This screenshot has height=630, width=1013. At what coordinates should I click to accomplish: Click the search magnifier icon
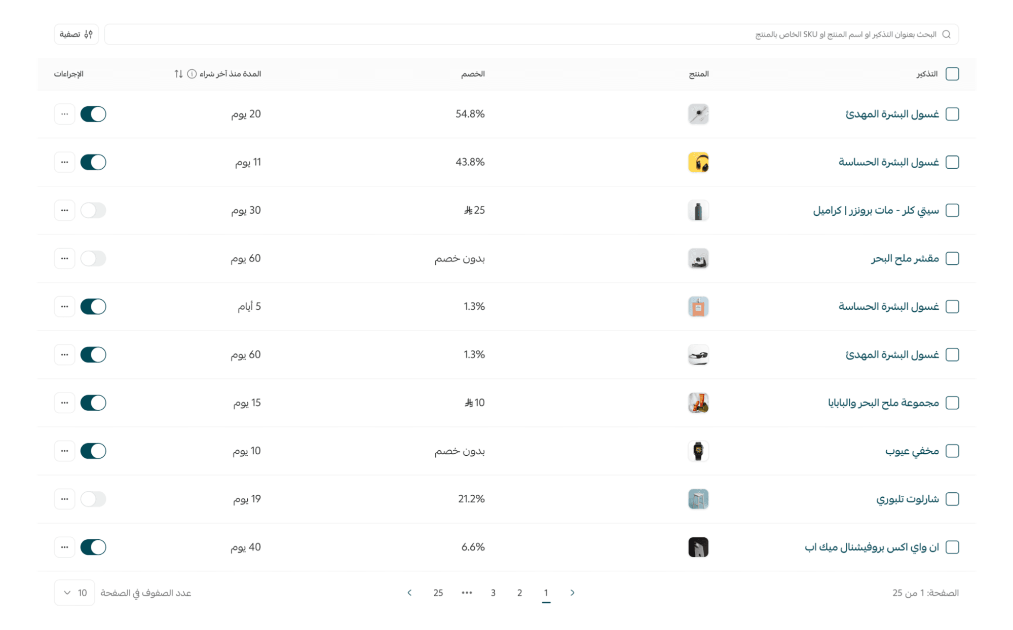pos(946,34)
